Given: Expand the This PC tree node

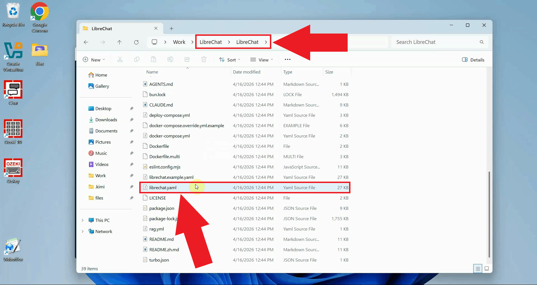Looking at the screenshot, I should click(83, 220).
